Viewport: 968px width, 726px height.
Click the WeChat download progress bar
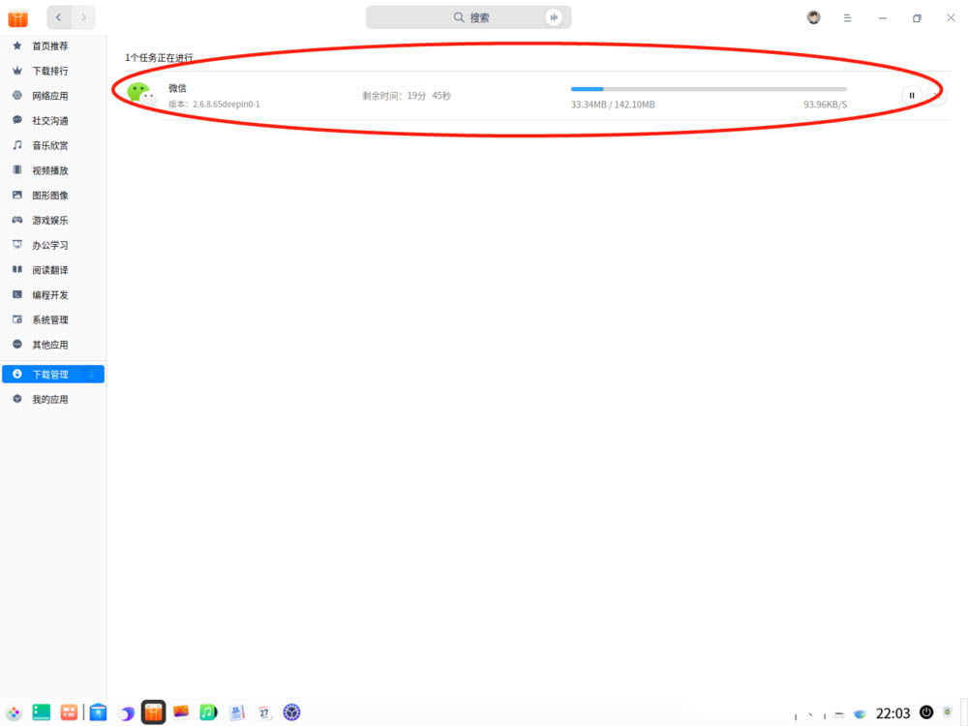pos(708,89)
